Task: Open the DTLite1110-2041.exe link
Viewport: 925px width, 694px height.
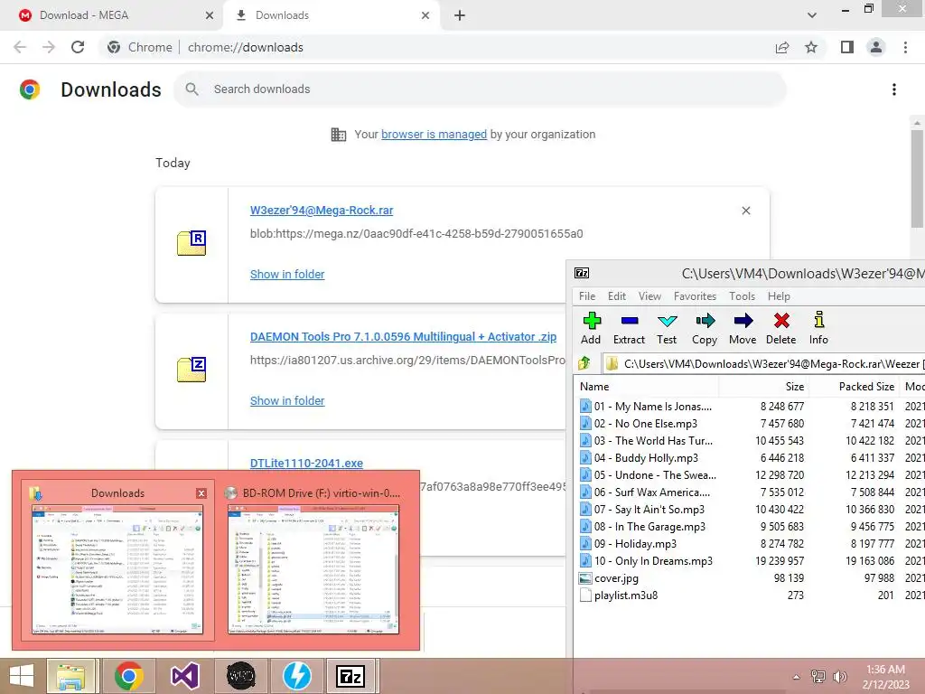Action: pyautogui.click(x=306, y=464)
